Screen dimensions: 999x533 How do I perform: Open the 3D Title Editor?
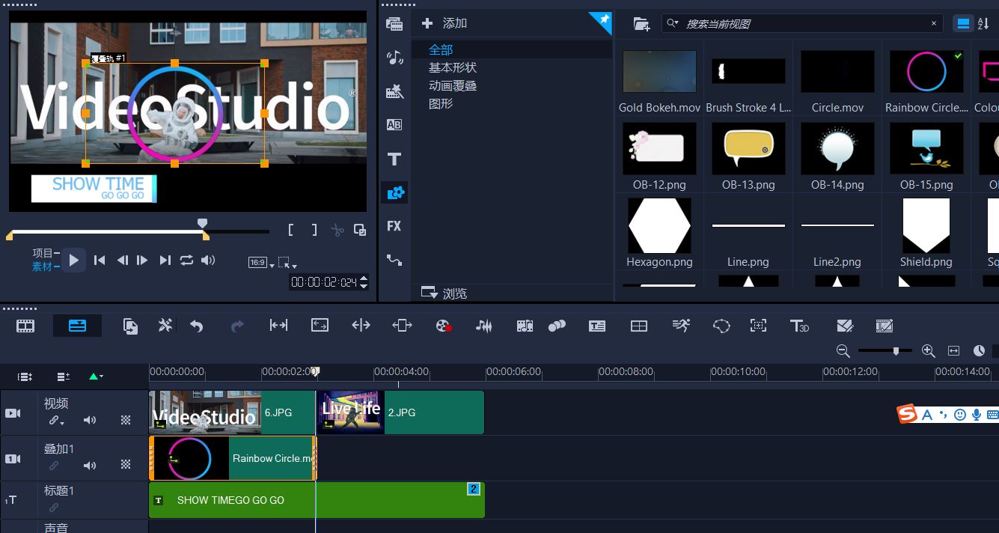[799, 326]
